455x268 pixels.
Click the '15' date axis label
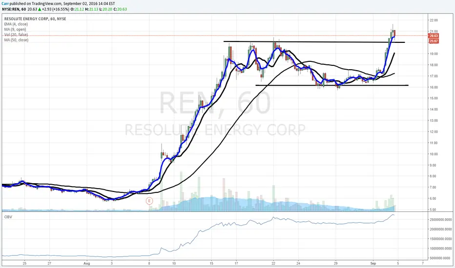(x=211, y=263)
